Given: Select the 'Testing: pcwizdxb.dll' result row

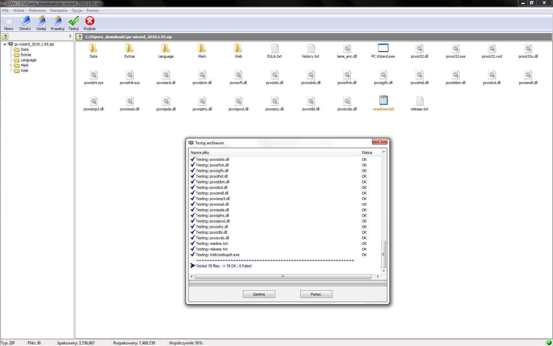Looking at the screenshot, I should (x=285, y=159).
